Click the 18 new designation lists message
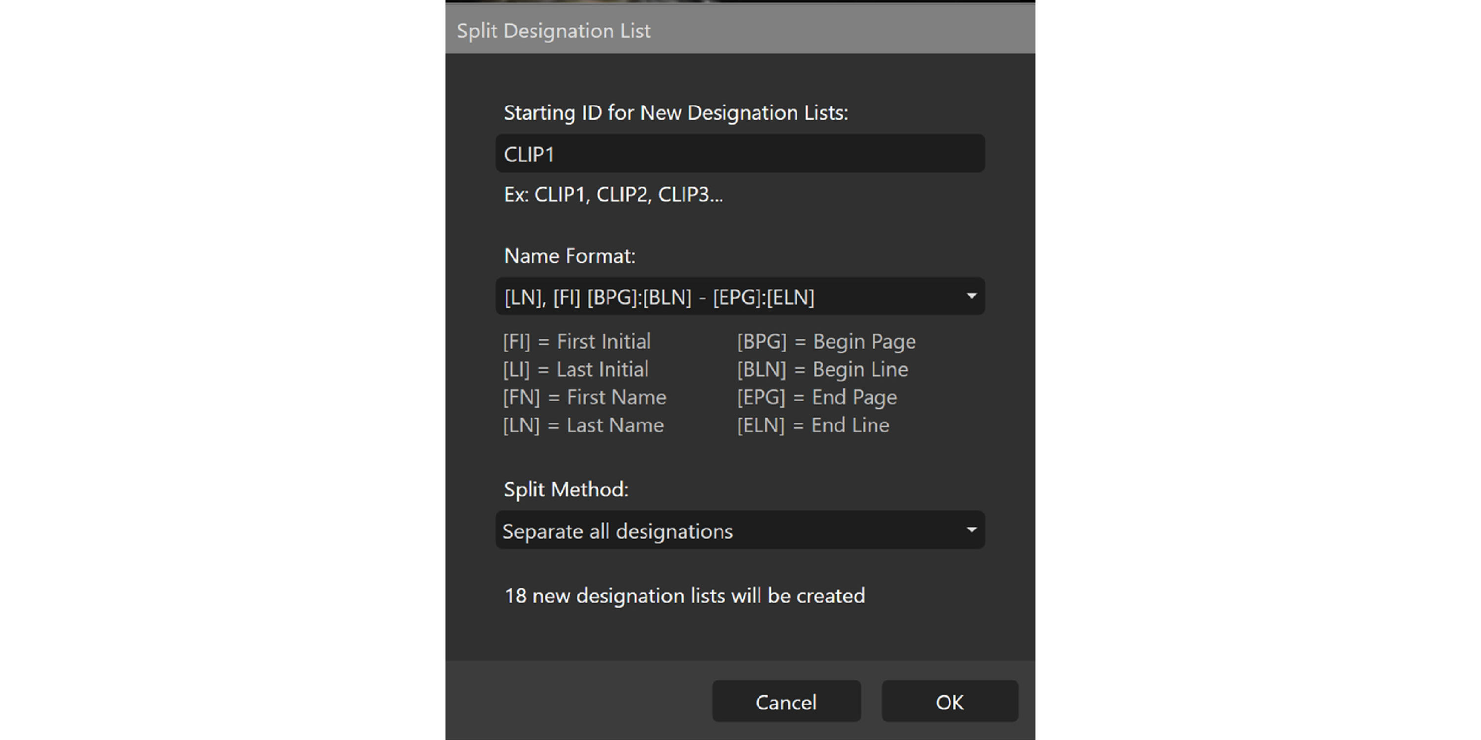 pos(684,596)
